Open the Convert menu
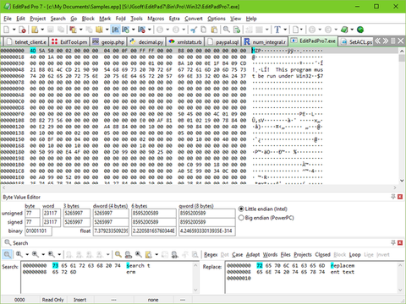 pos(194,19)
